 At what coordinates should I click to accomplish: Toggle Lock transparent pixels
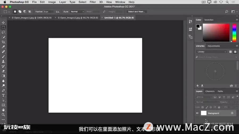203,107
